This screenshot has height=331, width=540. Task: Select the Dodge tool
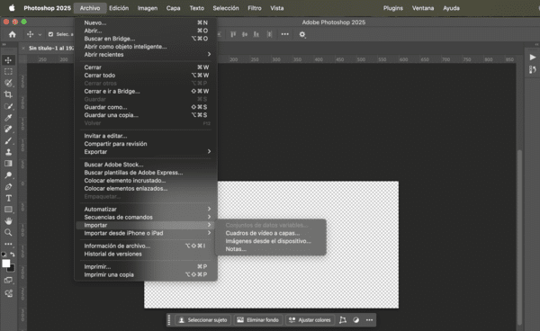point(8,175)
